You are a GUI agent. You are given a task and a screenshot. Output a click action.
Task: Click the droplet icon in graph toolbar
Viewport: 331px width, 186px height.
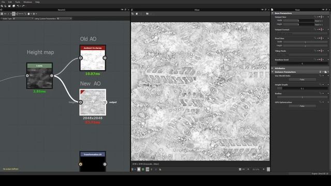pyautogui.click(x=29, y=14)
